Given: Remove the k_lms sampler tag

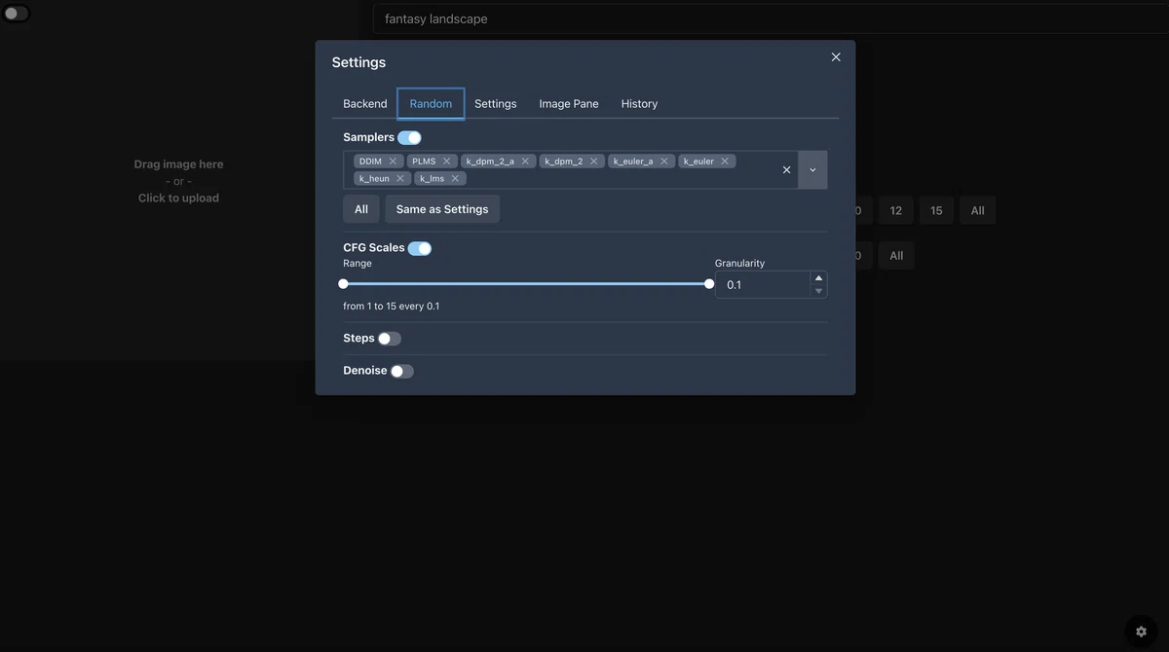Looking at the screenshot, I should point(455,179).
